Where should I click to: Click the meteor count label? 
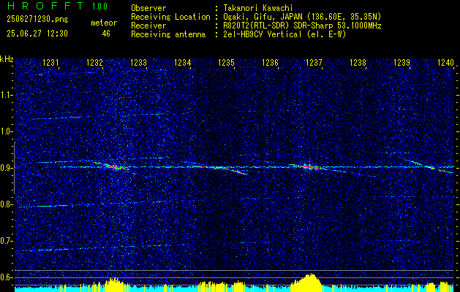(104, 23)
